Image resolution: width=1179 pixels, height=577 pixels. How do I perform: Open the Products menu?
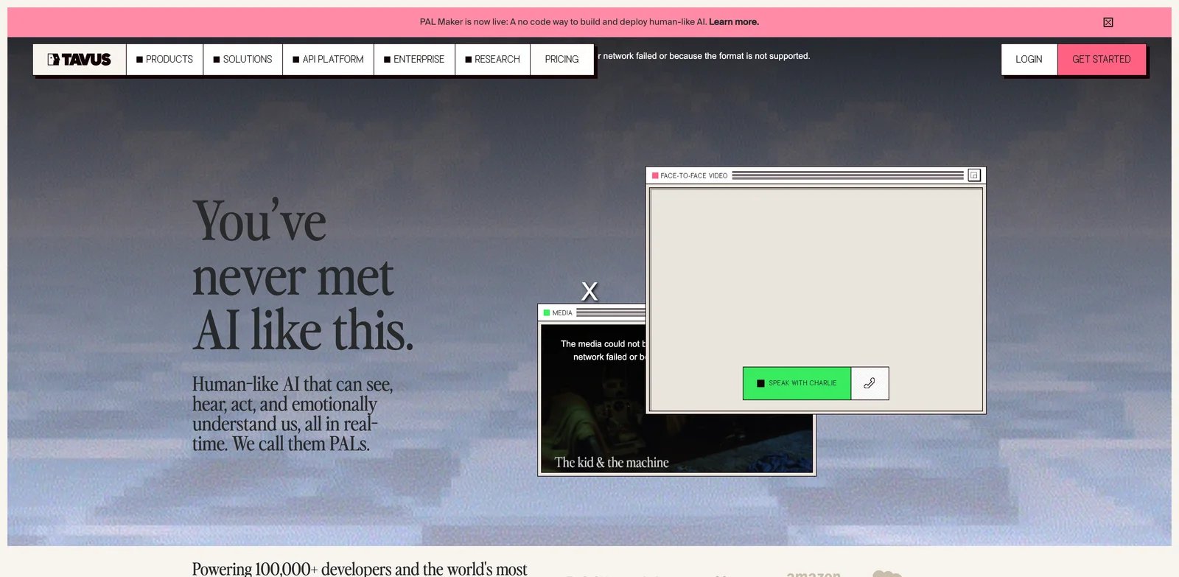164,60
